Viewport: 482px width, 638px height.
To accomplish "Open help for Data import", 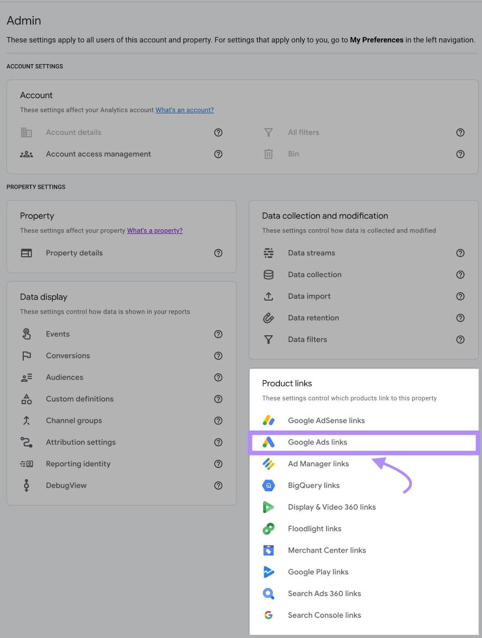I will pos(460,296).
